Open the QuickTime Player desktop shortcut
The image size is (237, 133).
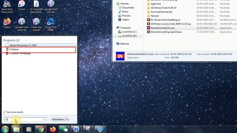point(51,24)
